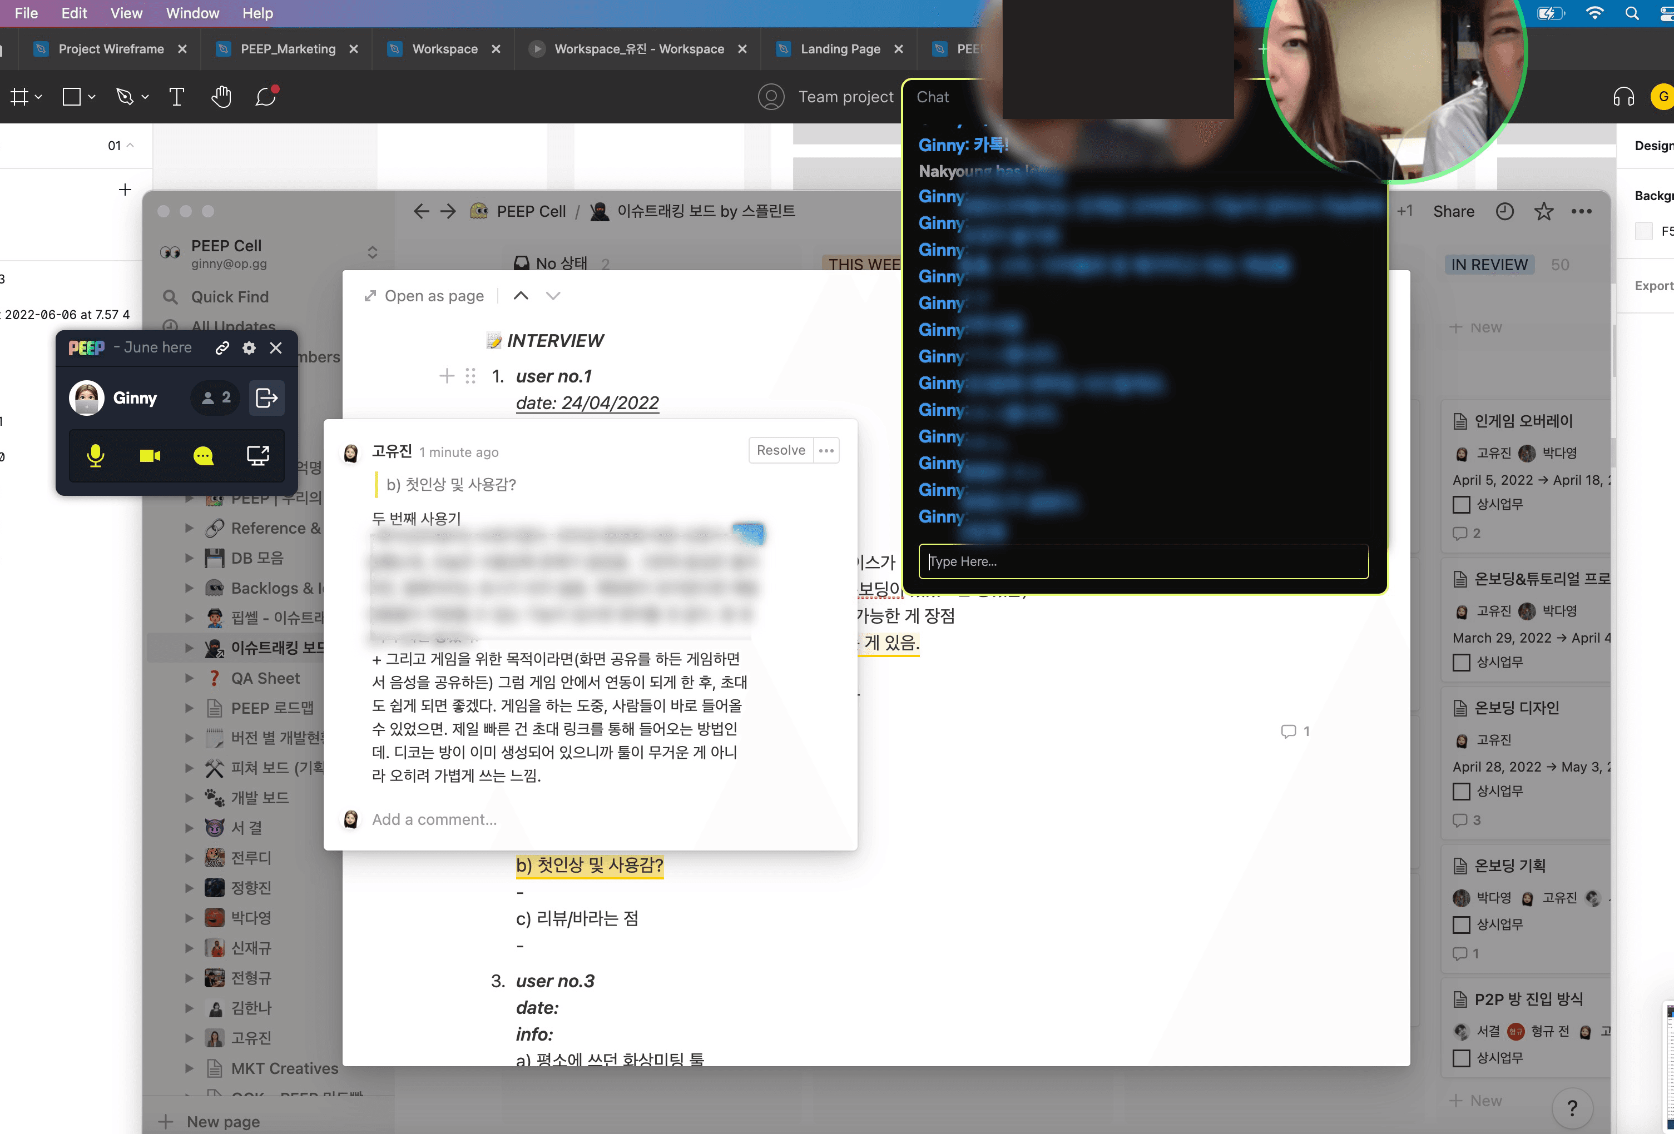
Task: Expand the DB 모음 sidebar page
Action: 190,558
